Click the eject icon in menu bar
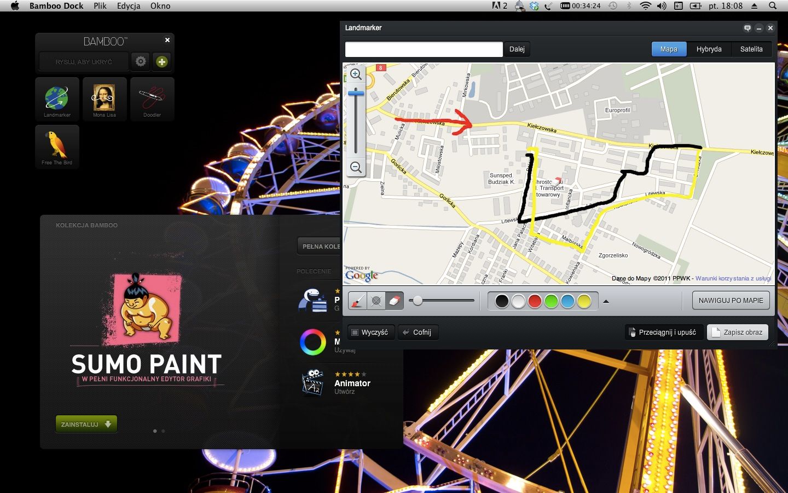788x493 pixels. click(754, 6)
